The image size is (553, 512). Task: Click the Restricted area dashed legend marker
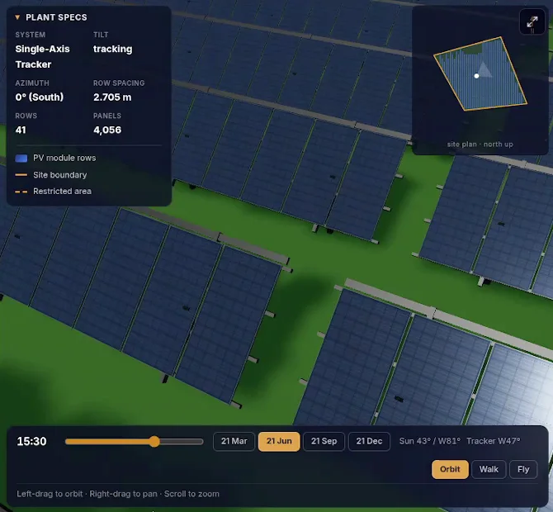click(21, 192)
